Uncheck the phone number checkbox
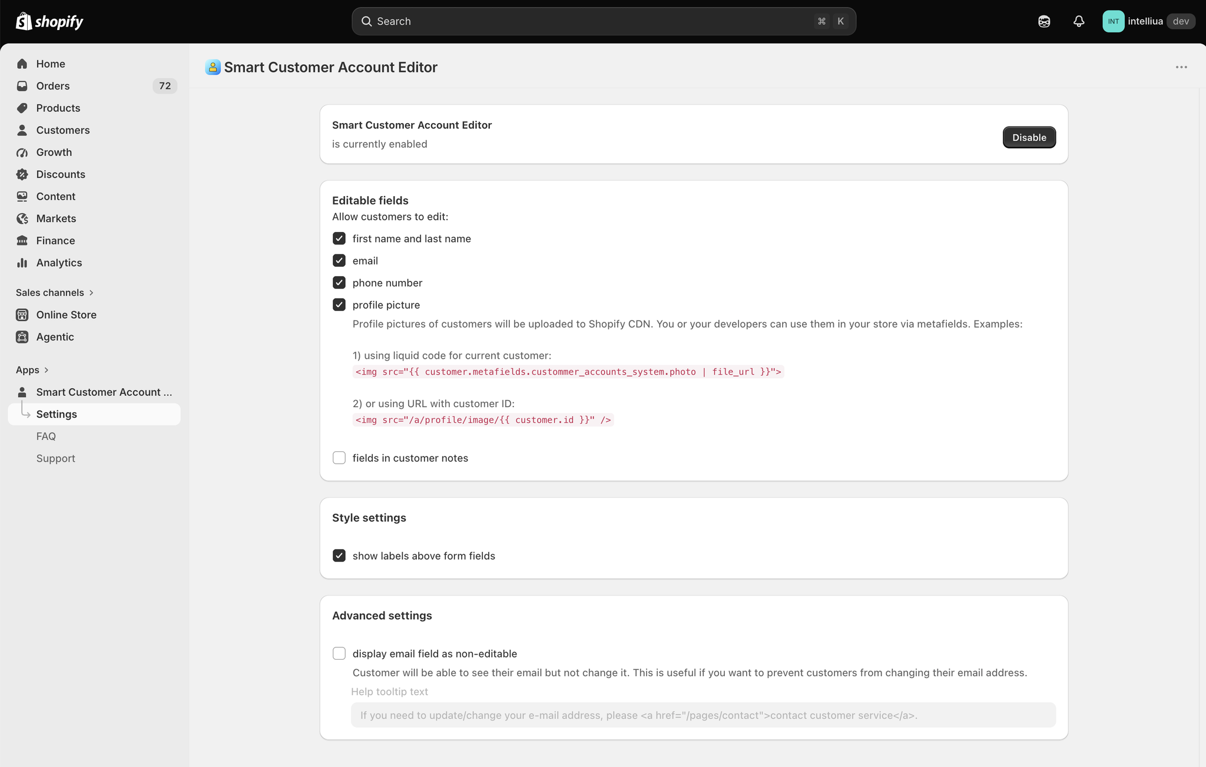This screenshot has height=767, width=1206. (339, 283)
